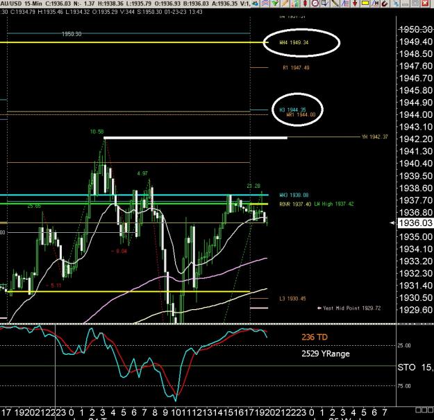Select the diagonal line drawing tool
Screen dimensions: 434x420
coord(335,3)
